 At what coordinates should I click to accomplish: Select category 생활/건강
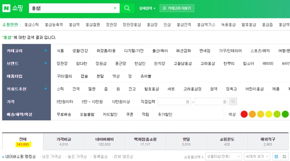pyautogui.click(x=80, y=51)
